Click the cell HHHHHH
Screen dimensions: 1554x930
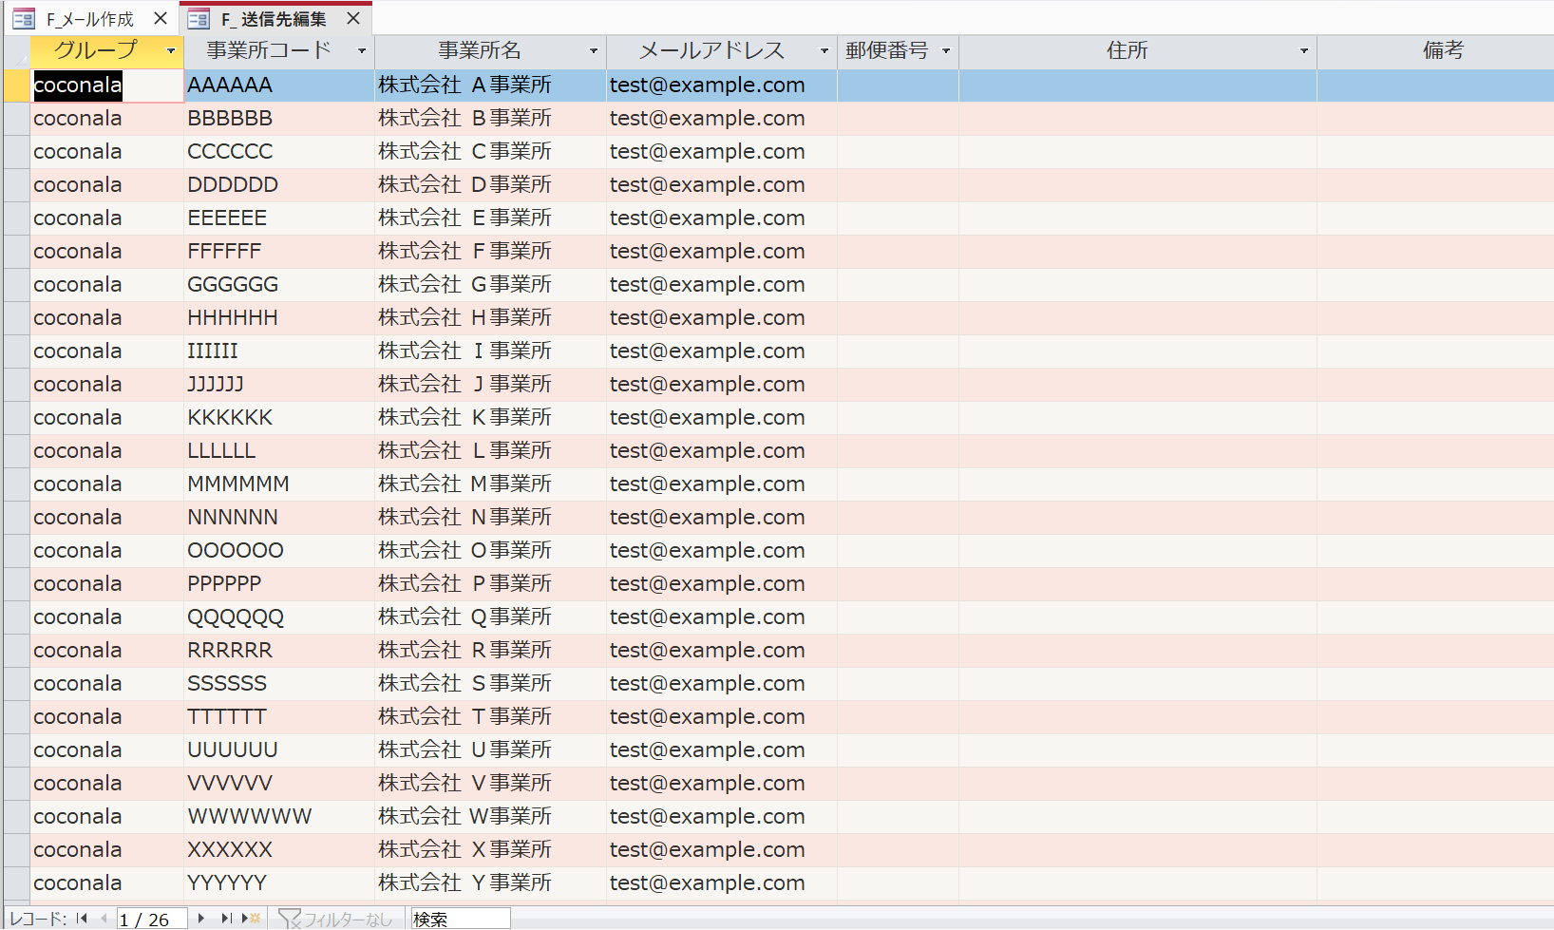(279, 318)
